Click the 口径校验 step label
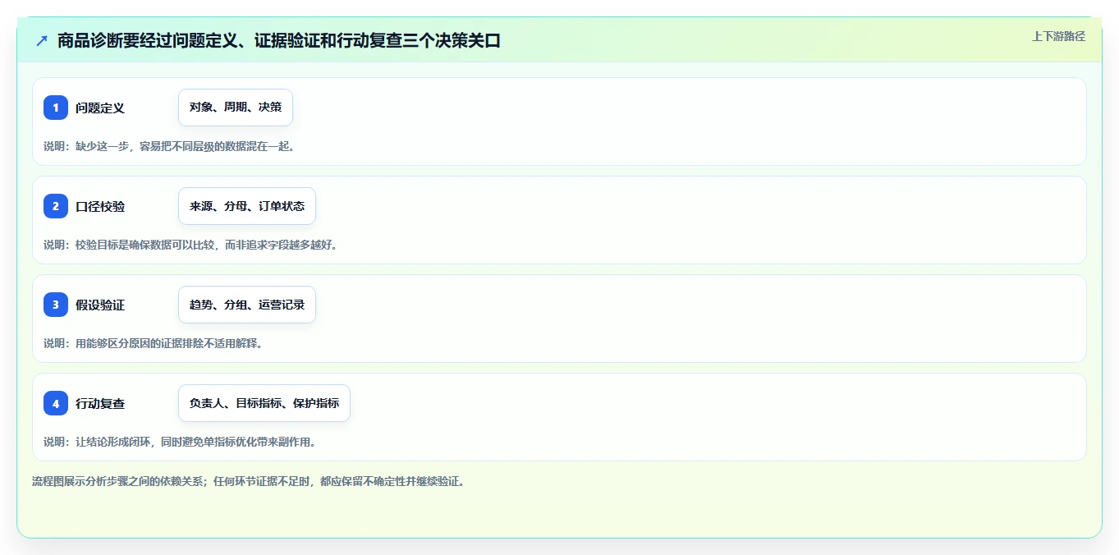The image size is (1119, 555). click(x=100, y=206)
